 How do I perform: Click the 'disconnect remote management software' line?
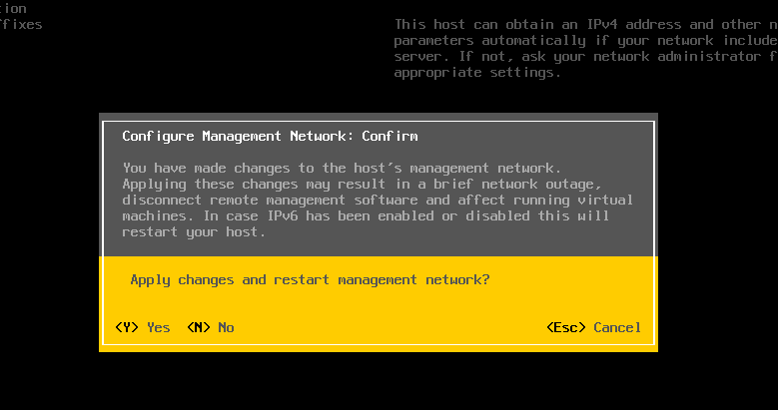[x=378, y=200]
